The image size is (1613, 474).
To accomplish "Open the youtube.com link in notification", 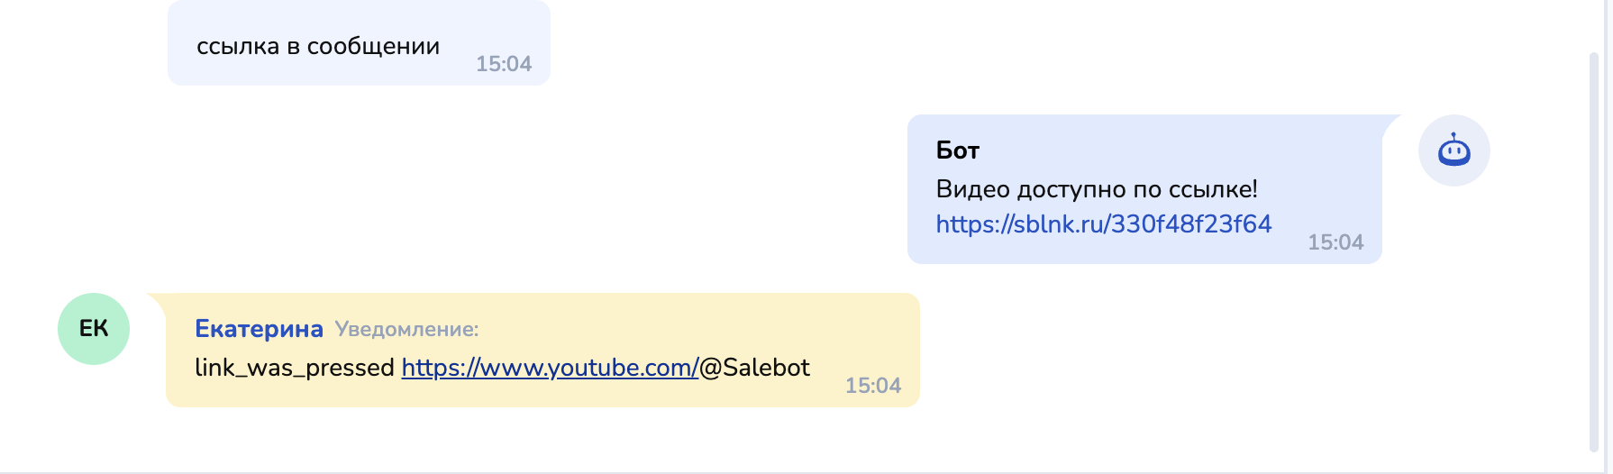I will point(550,368).
